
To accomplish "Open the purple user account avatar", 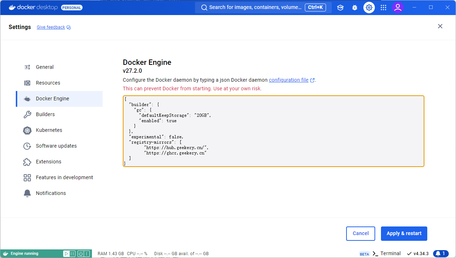I will [x=397, y=8].
